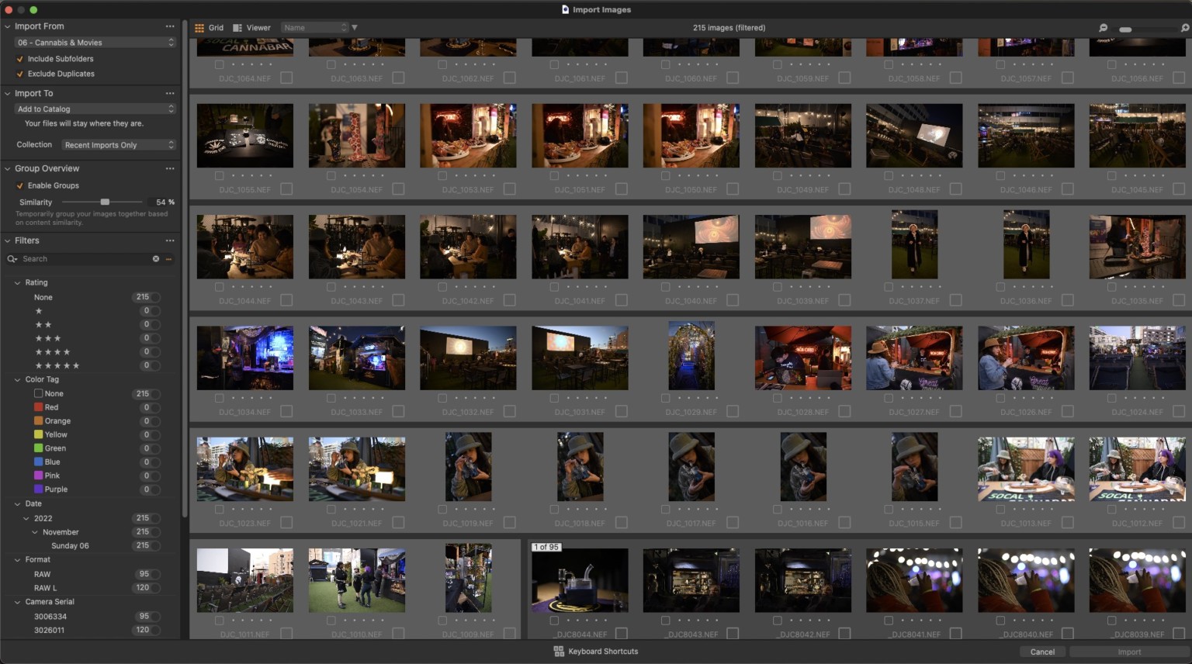
Task: Open the Filters panel action menu dots
Action: click(x=170, y=240)
